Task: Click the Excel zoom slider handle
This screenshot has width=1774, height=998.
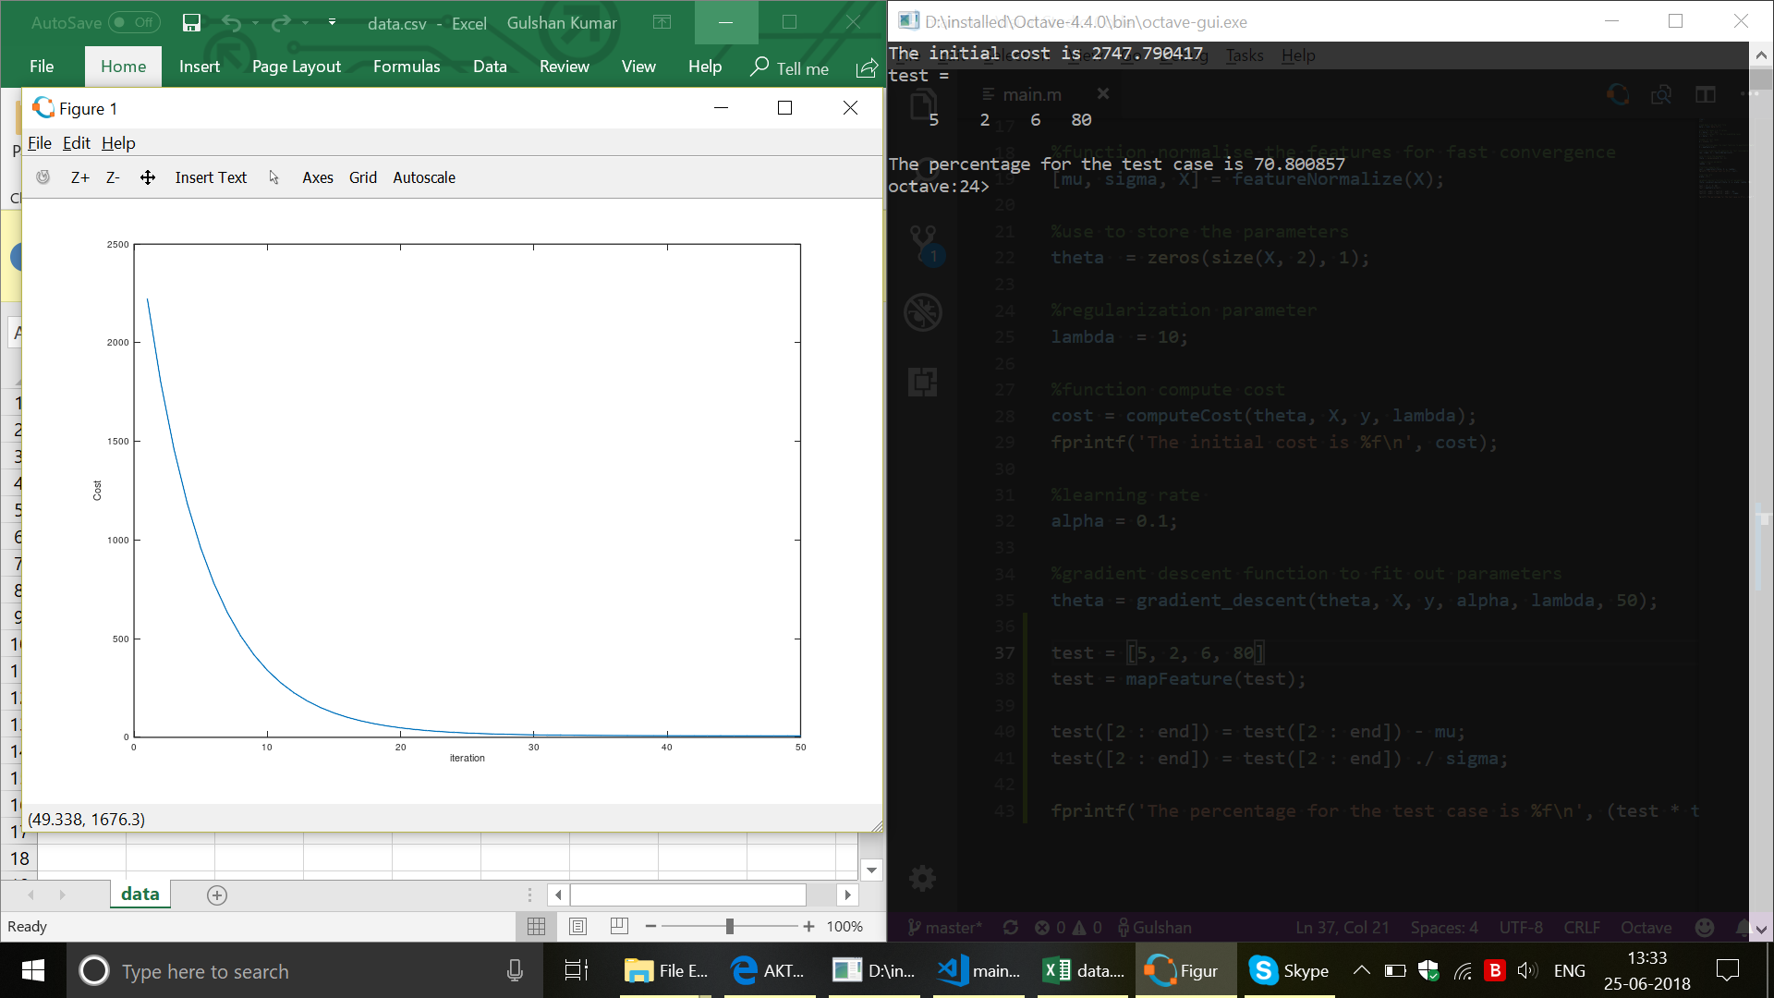Action: (x=730, y=926)
